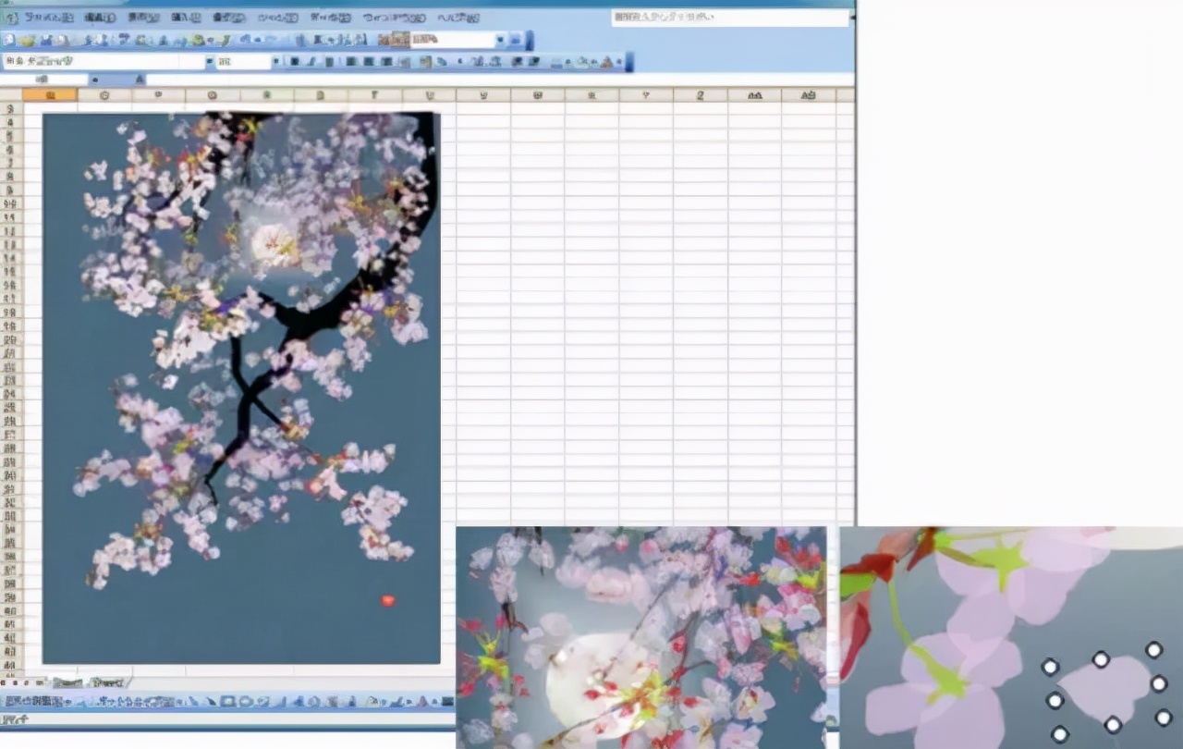
Task: Click the Excel Help icon beside zoom
Action: (x=516, y=40)
